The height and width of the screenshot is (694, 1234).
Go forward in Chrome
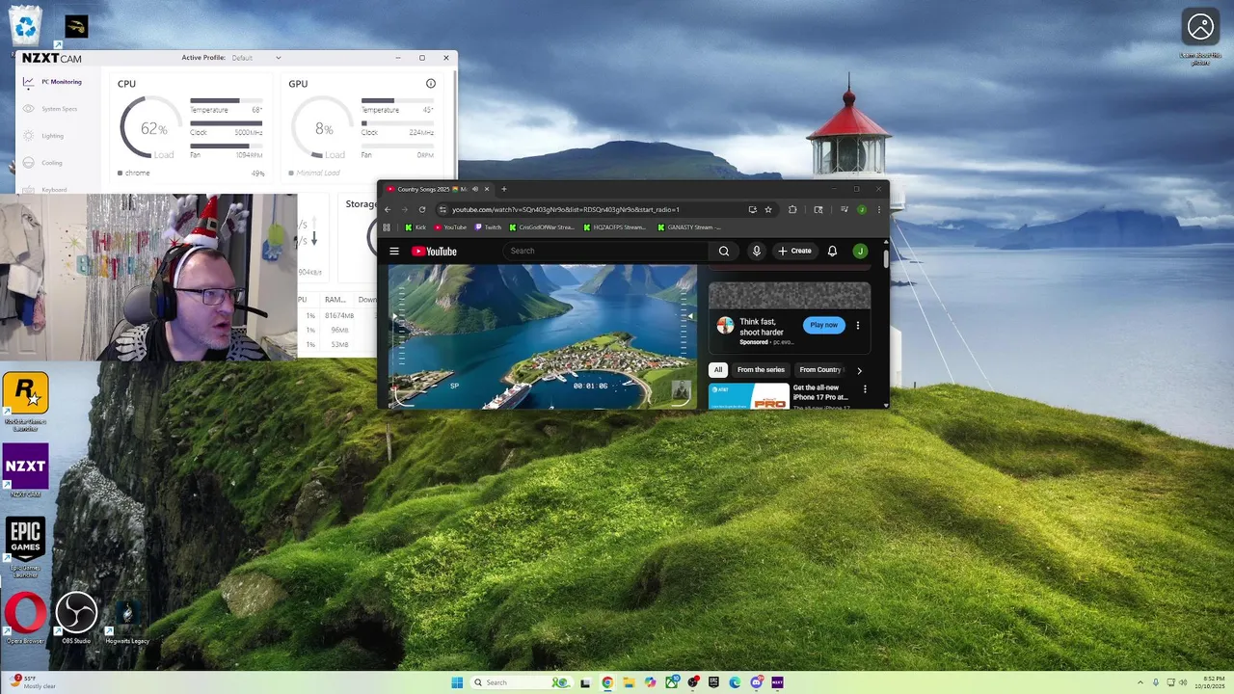pos(405,209)
